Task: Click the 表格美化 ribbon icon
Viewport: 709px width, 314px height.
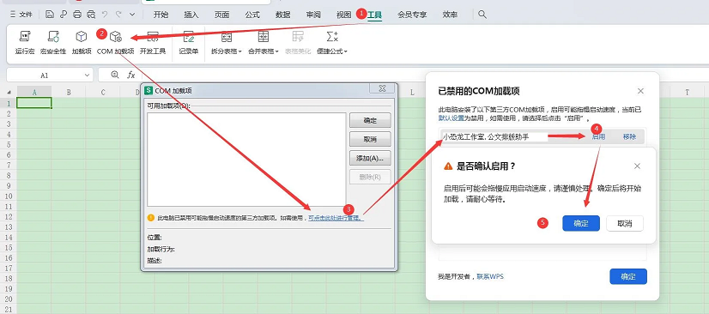Action: tap(298, 43)
